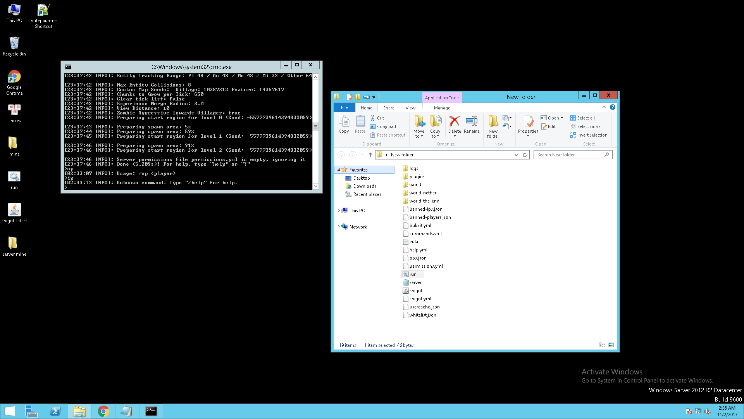Click the Up arrow navigation icon
The width and height of the screenshot is (744, 419).
click(x=370, y=155)
